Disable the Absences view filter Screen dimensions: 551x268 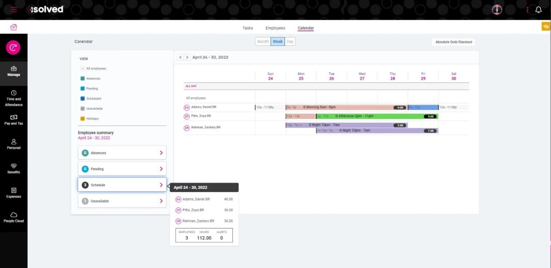click(82, 78)
